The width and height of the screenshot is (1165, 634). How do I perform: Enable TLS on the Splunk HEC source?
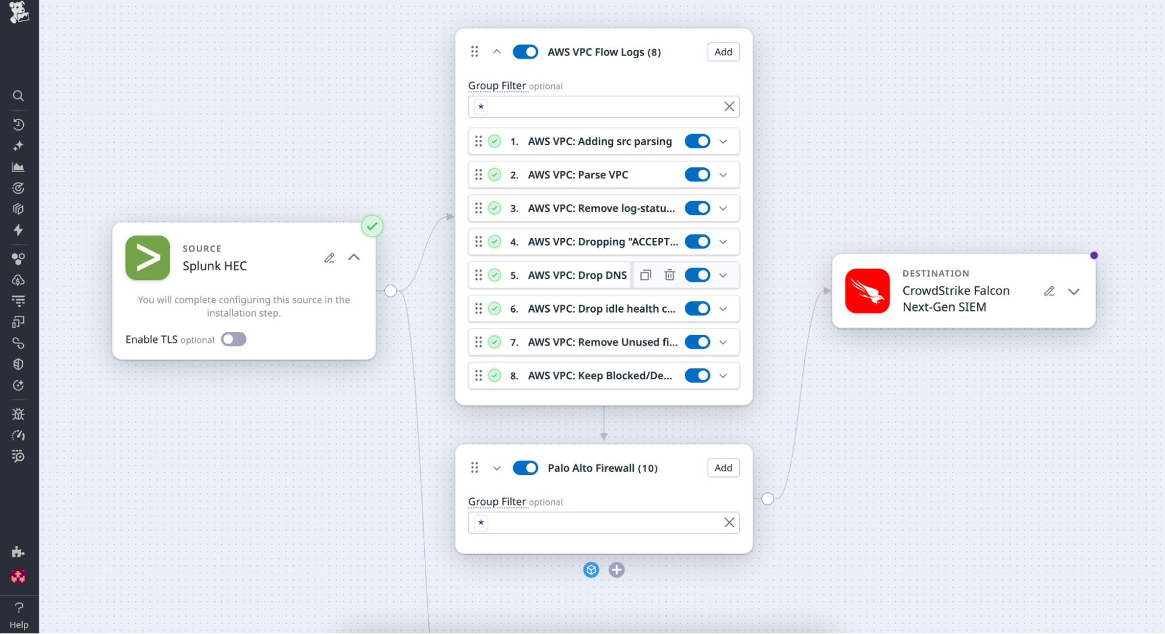pos(233,339)
